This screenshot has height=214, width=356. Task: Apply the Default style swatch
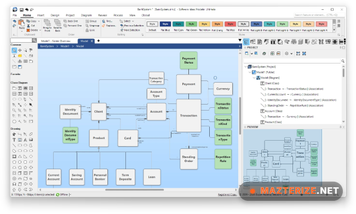coord(152,24)
